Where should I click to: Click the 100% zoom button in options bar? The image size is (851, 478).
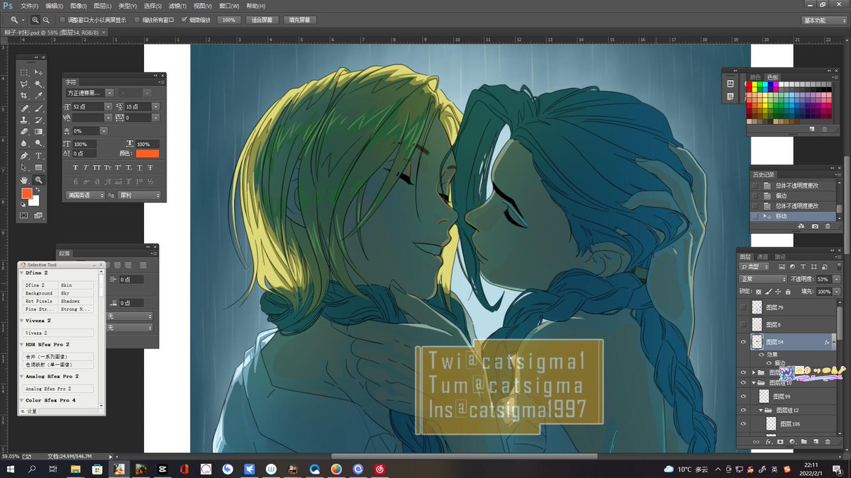coord(228,20)
